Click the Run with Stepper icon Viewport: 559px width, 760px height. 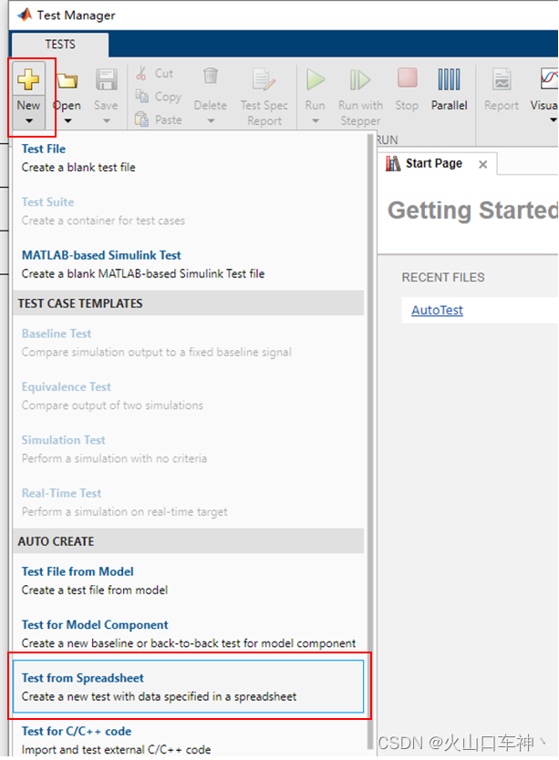click(360, 80)
